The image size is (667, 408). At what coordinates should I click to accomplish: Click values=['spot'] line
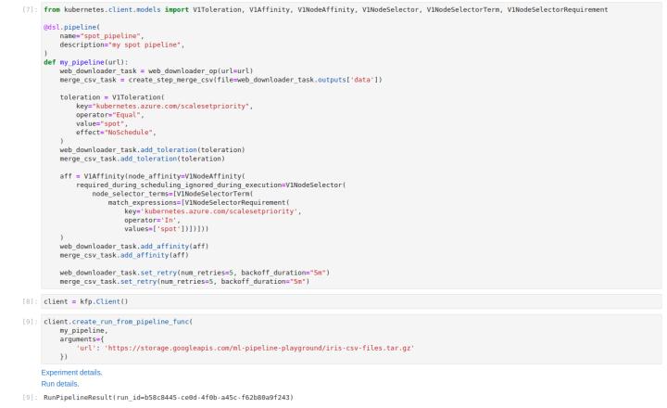coord(167,229)
